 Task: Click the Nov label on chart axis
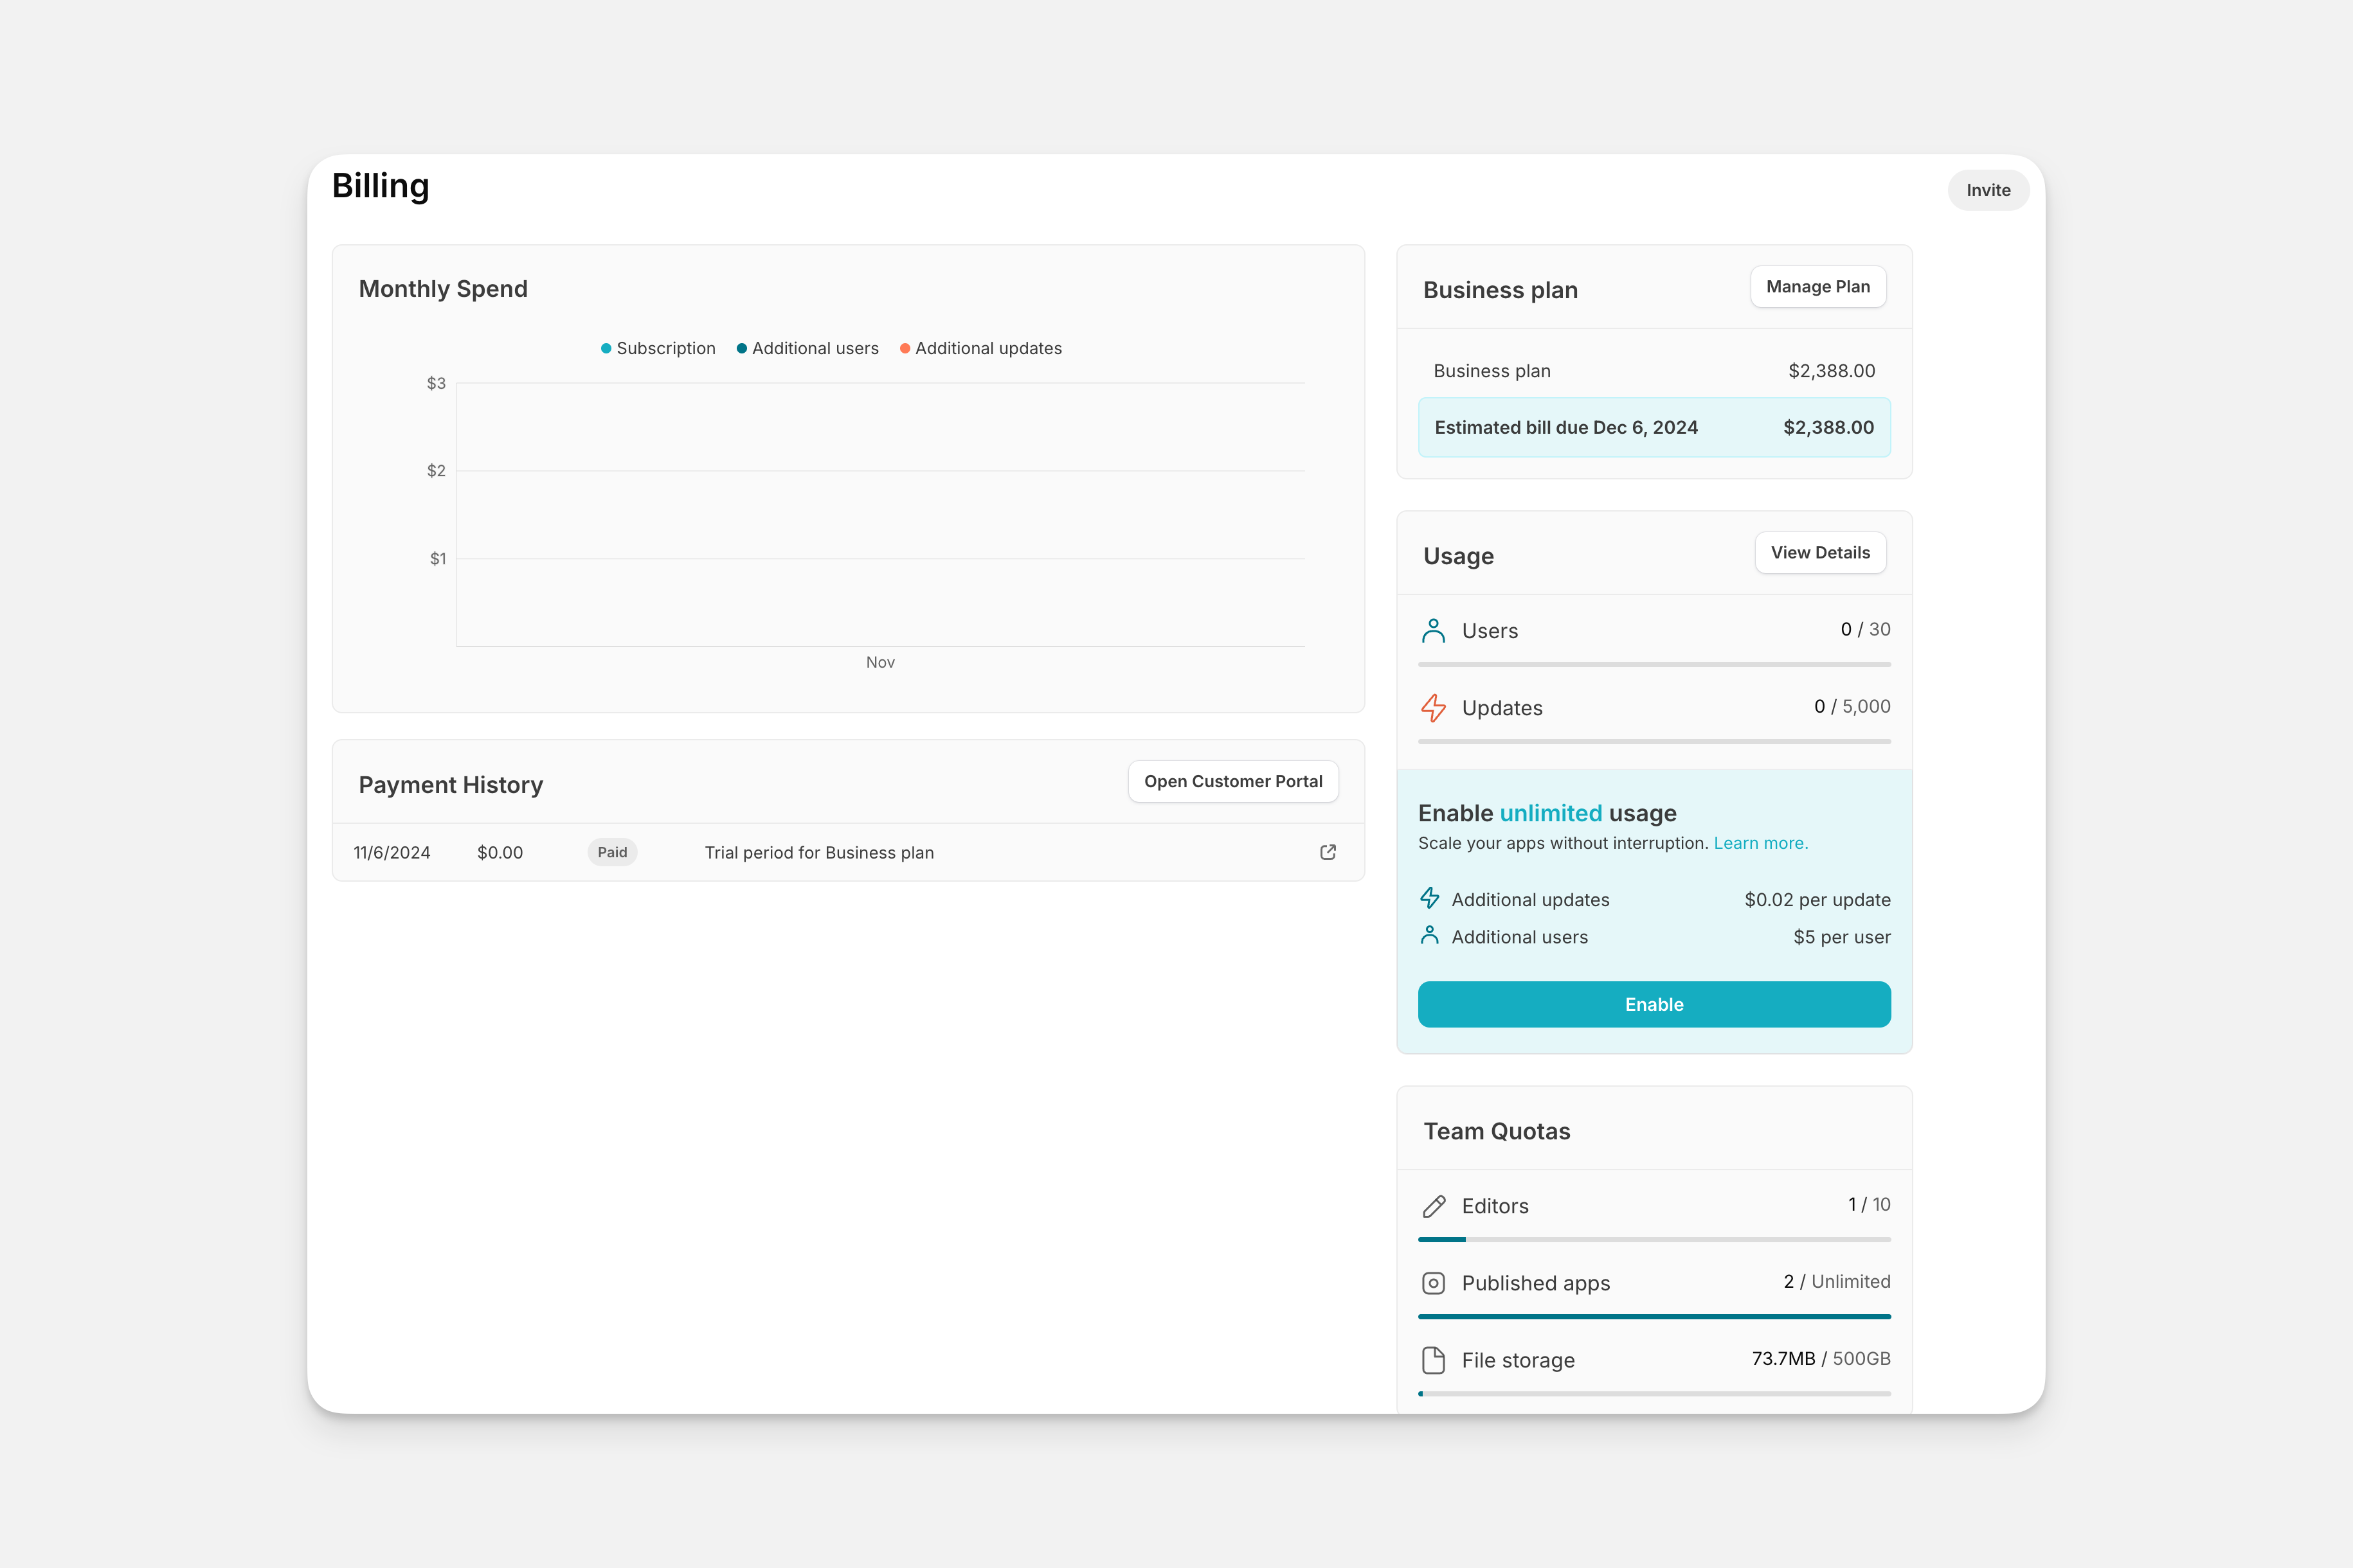[x=880, y=662]
